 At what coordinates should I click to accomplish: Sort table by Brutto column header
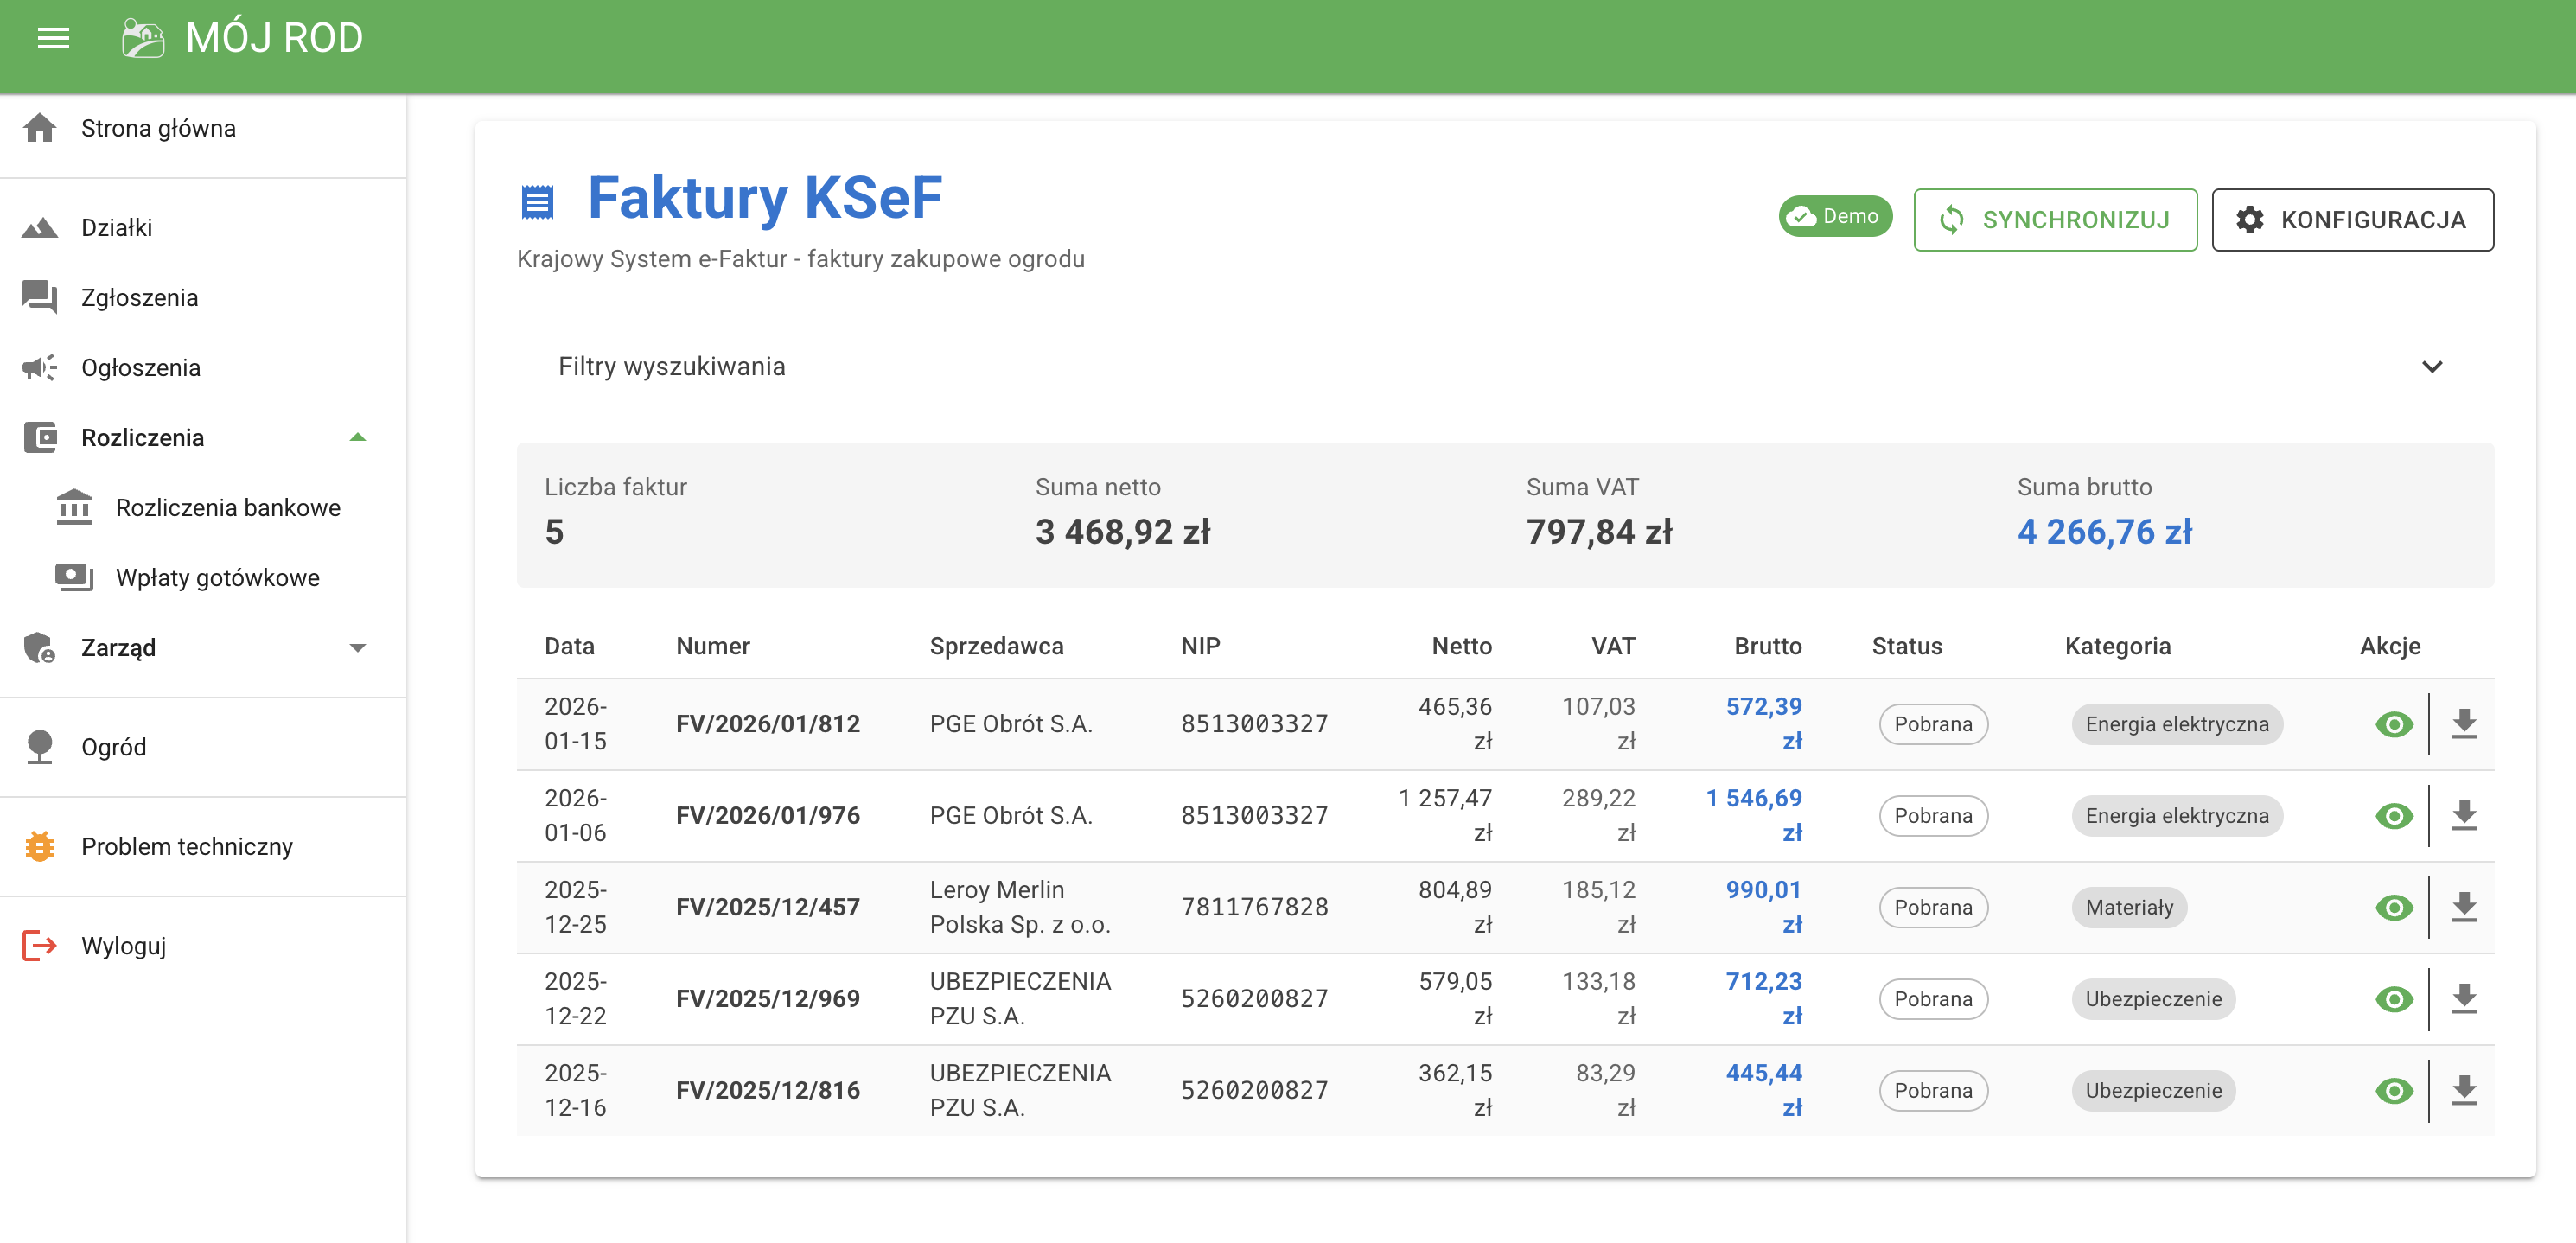click(x=1767, y=646)
